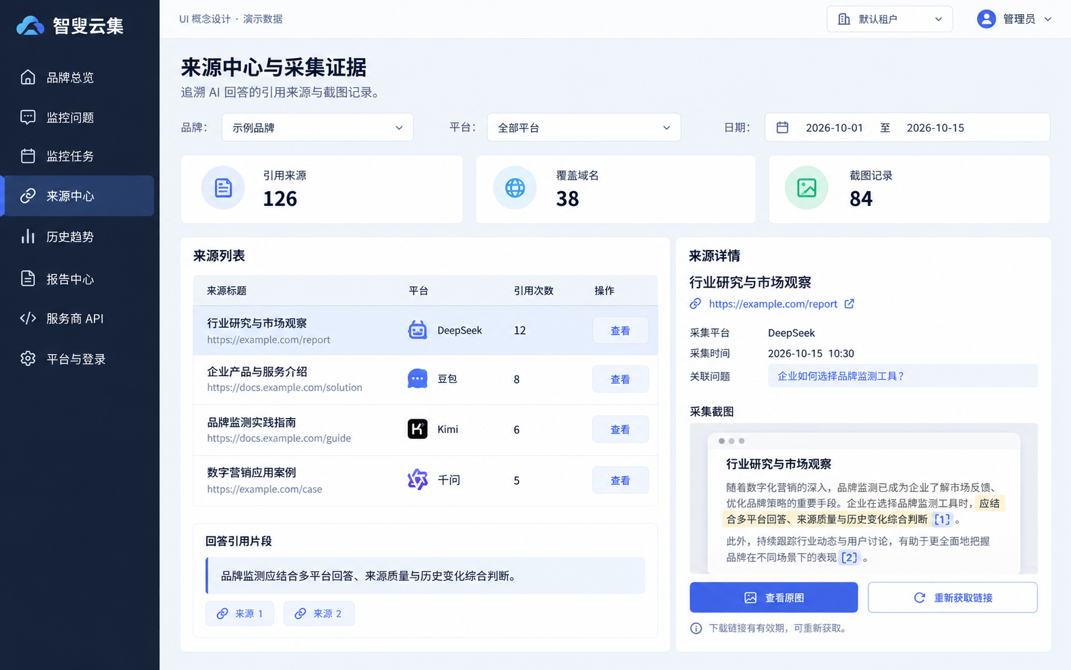Screen dimensions: 1071x670
Task: Click the [2] citation marker in the screenshot
Action: (849, 558)
